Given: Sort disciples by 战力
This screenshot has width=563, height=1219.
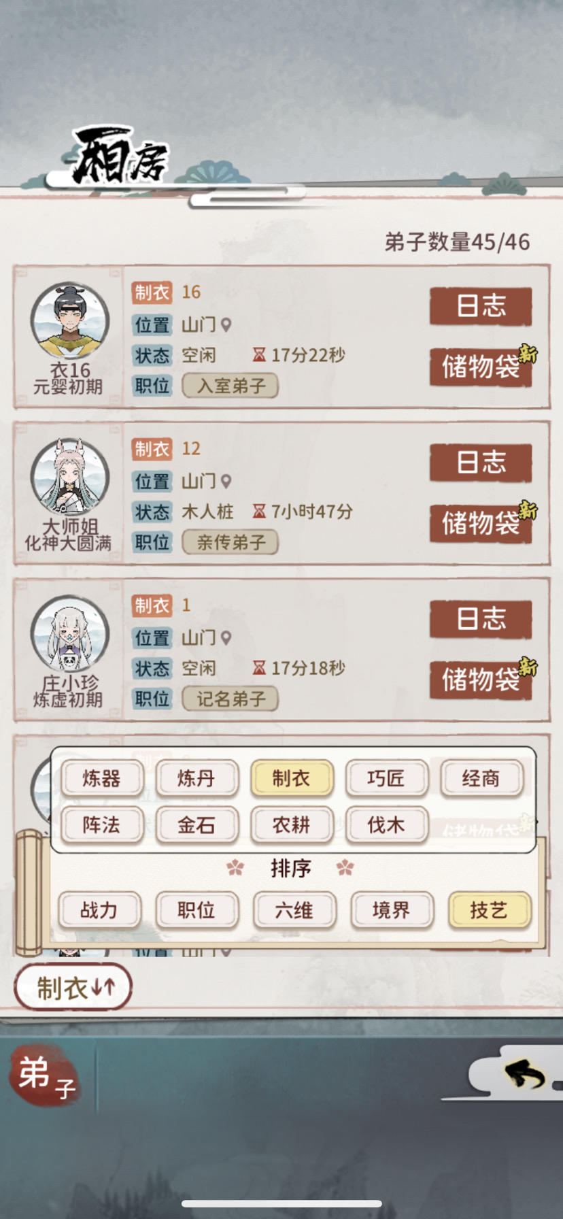Looking at the screenshot, I should [x=99, y=911].
